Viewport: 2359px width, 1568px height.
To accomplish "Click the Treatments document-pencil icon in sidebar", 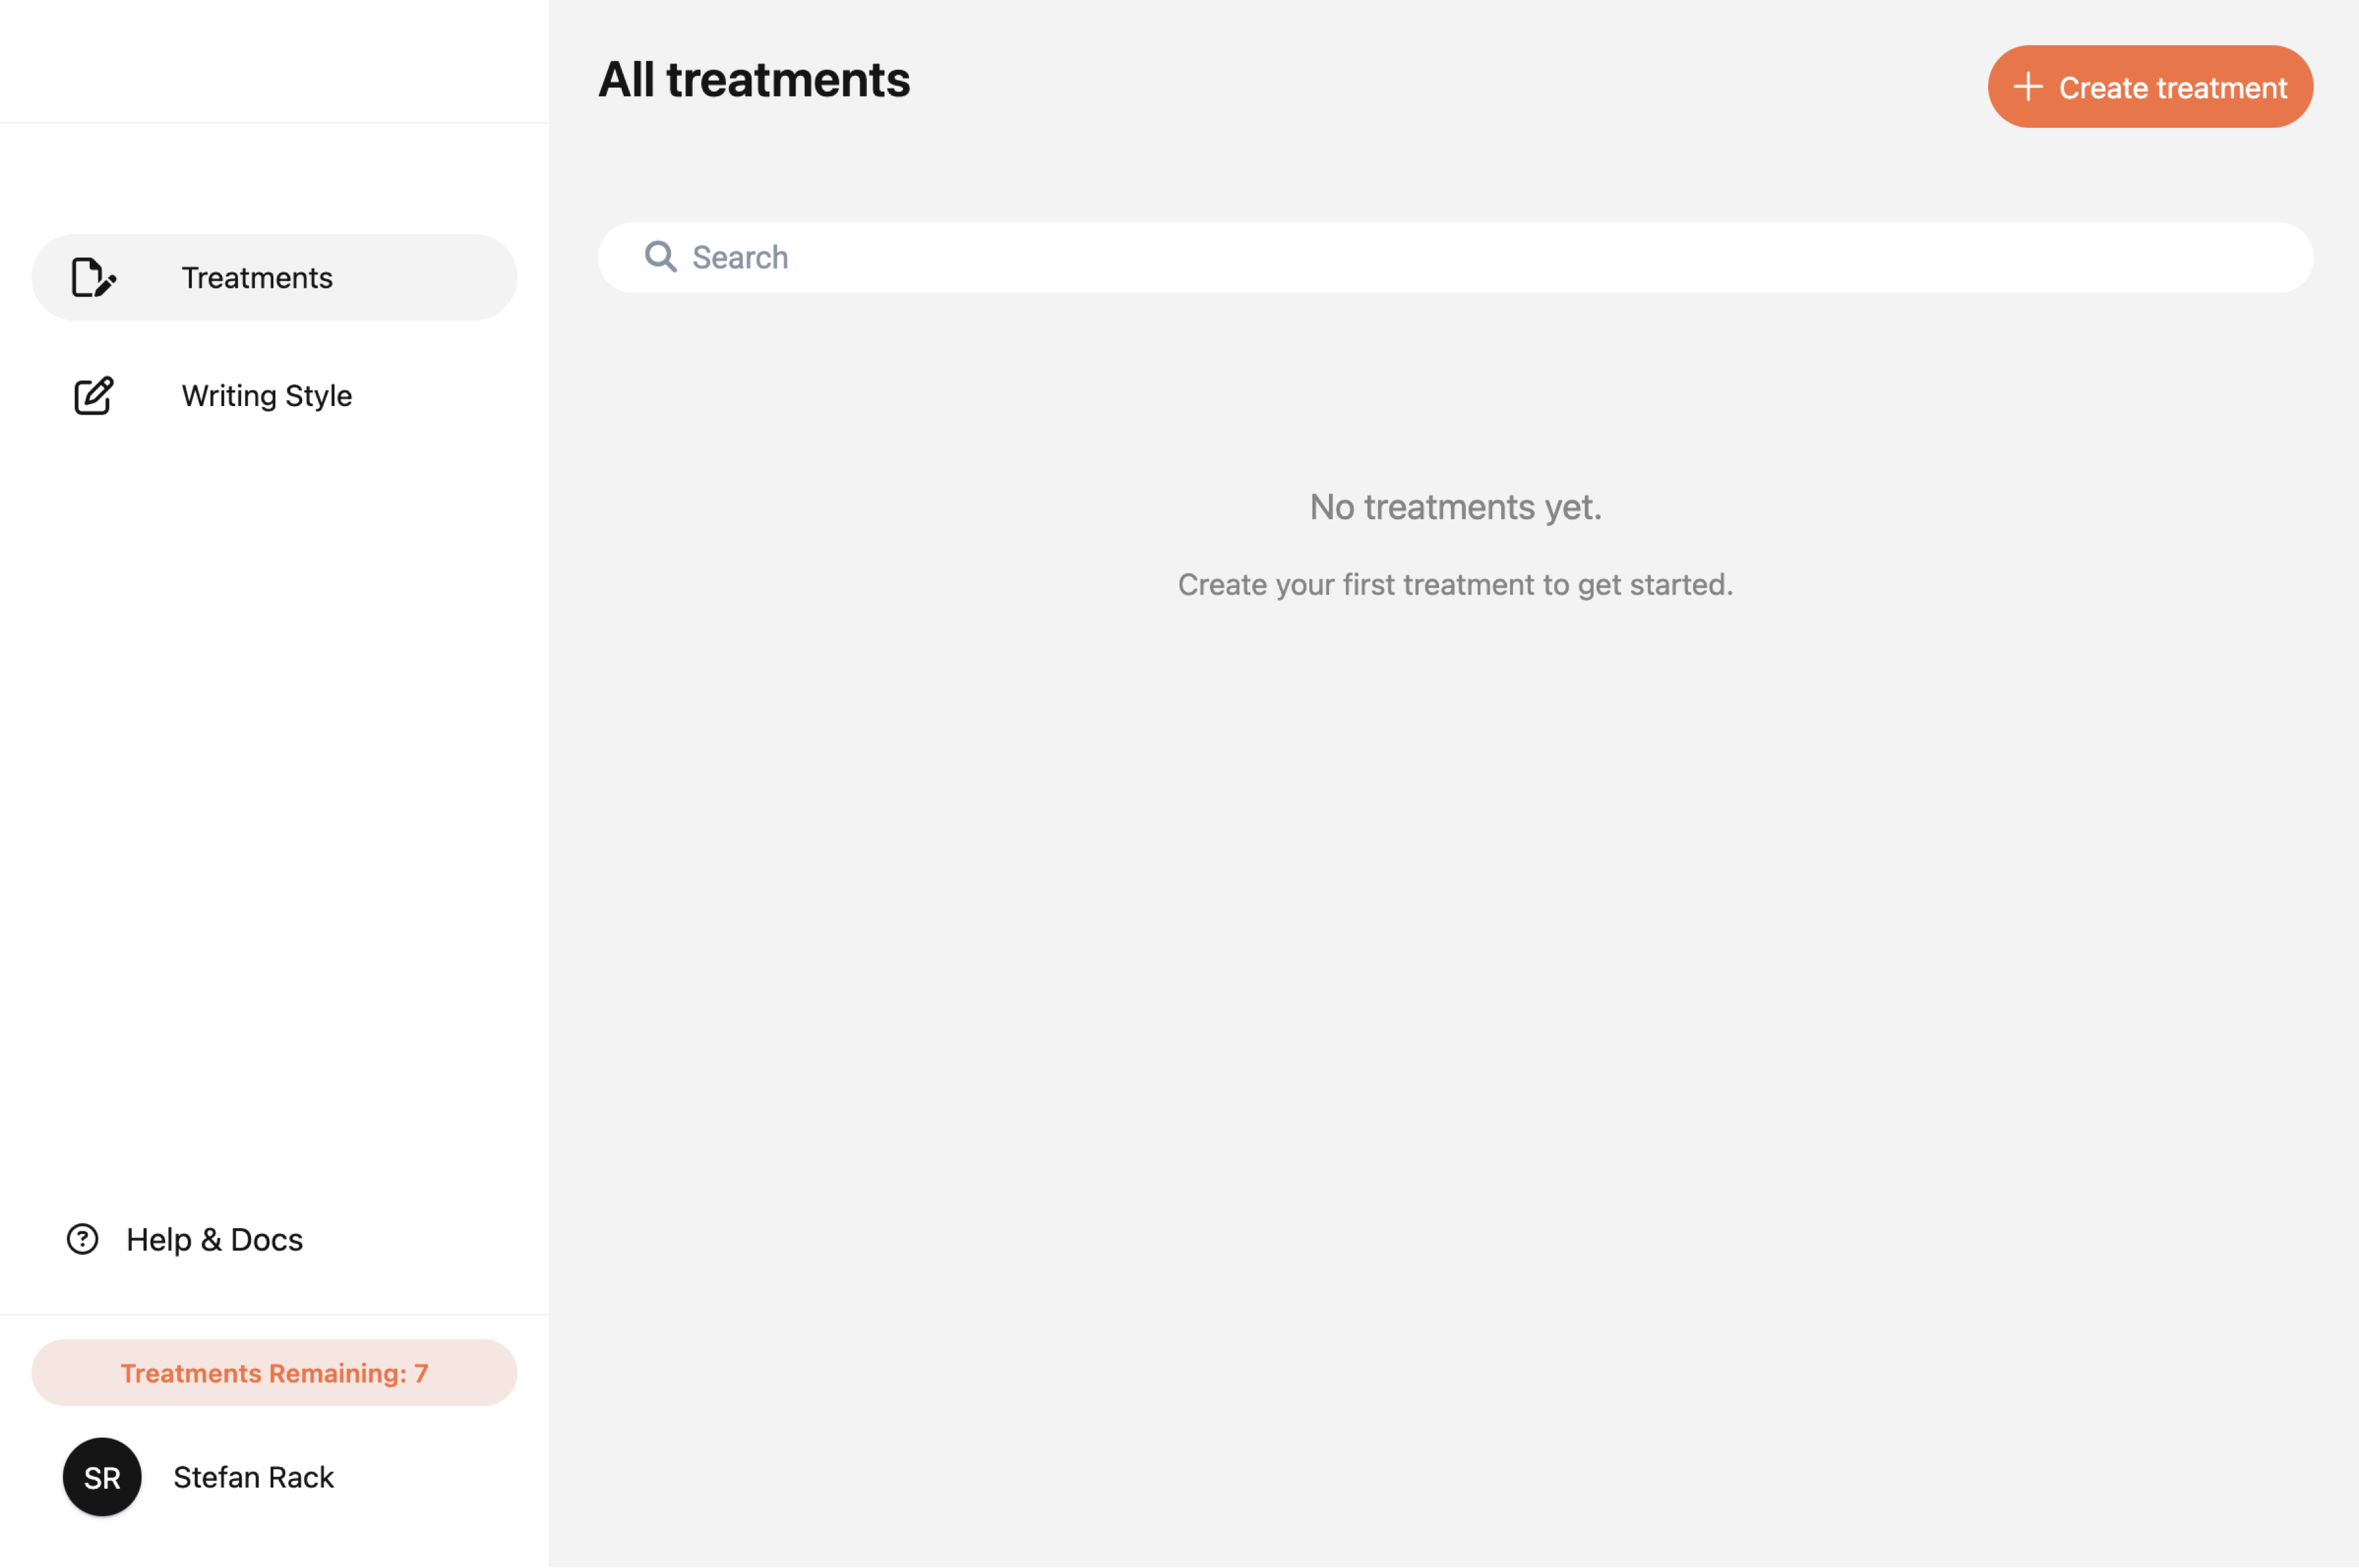I will point(93,278).
